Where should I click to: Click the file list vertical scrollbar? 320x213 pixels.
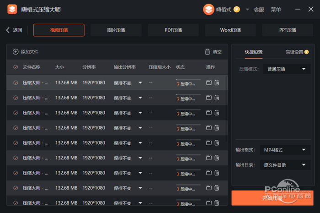point(227,109)
